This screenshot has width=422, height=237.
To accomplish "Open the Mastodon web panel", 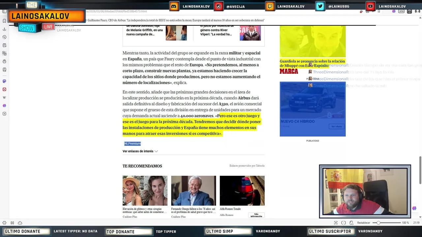I will pos(4,81).
